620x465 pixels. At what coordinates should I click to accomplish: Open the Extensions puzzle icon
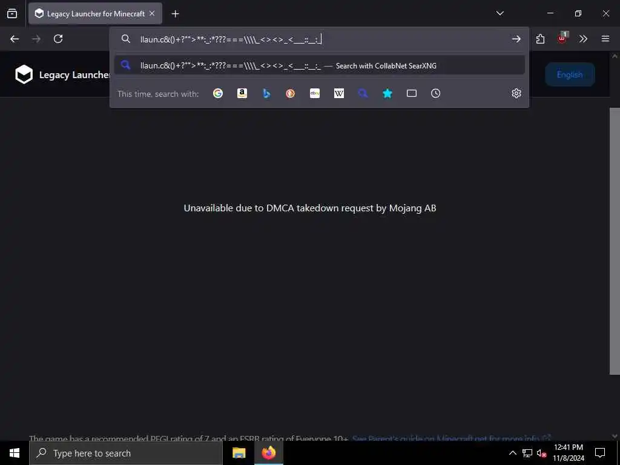pyautogui.click(x=540, y=39)
